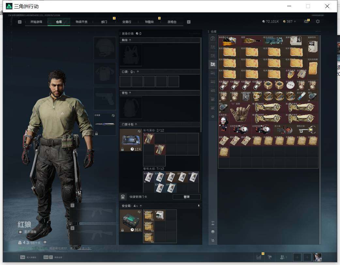
Task: Click the arrow right of 改枪台 tab
Action: click(189, 22)
